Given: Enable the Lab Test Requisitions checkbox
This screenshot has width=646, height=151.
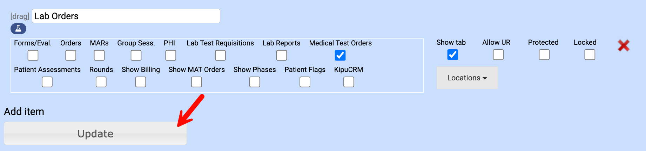Looking at the screenshot, I should 220,55.
